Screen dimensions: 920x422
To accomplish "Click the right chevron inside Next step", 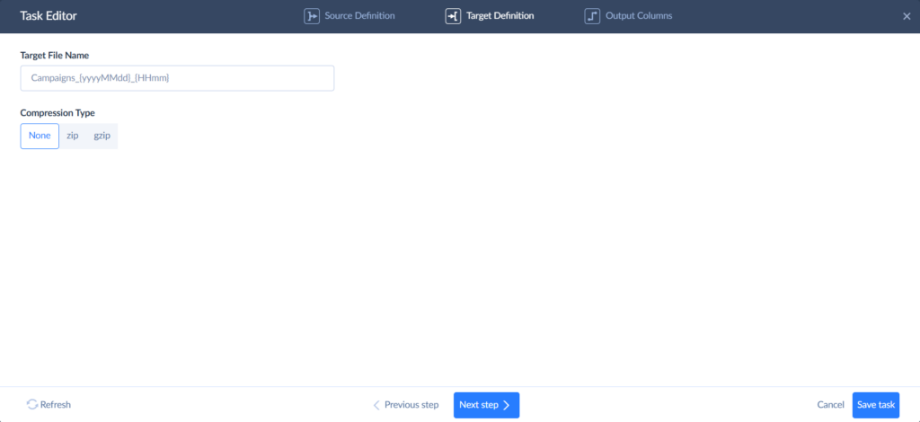I will click(x=507, y=405).
